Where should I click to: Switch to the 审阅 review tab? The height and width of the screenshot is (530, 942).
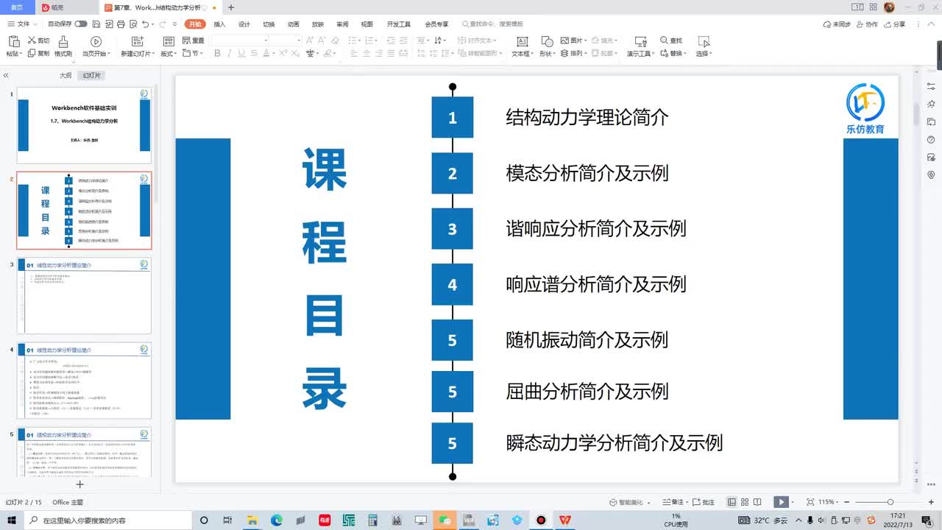pos(342,24)
